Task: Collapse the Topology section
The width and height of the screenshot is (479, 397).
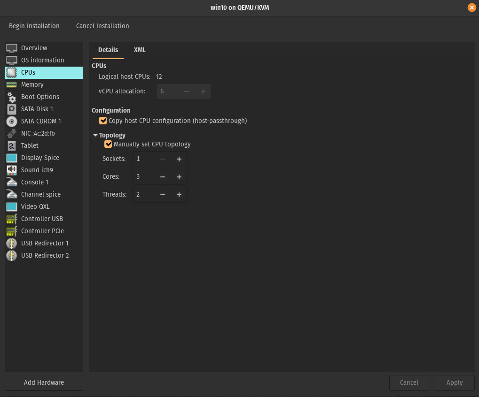Action: coord(96,135)
